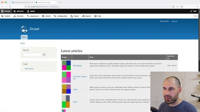Open Content admin menu
This screenshot has width=200, height=112.
coord(6,16)
